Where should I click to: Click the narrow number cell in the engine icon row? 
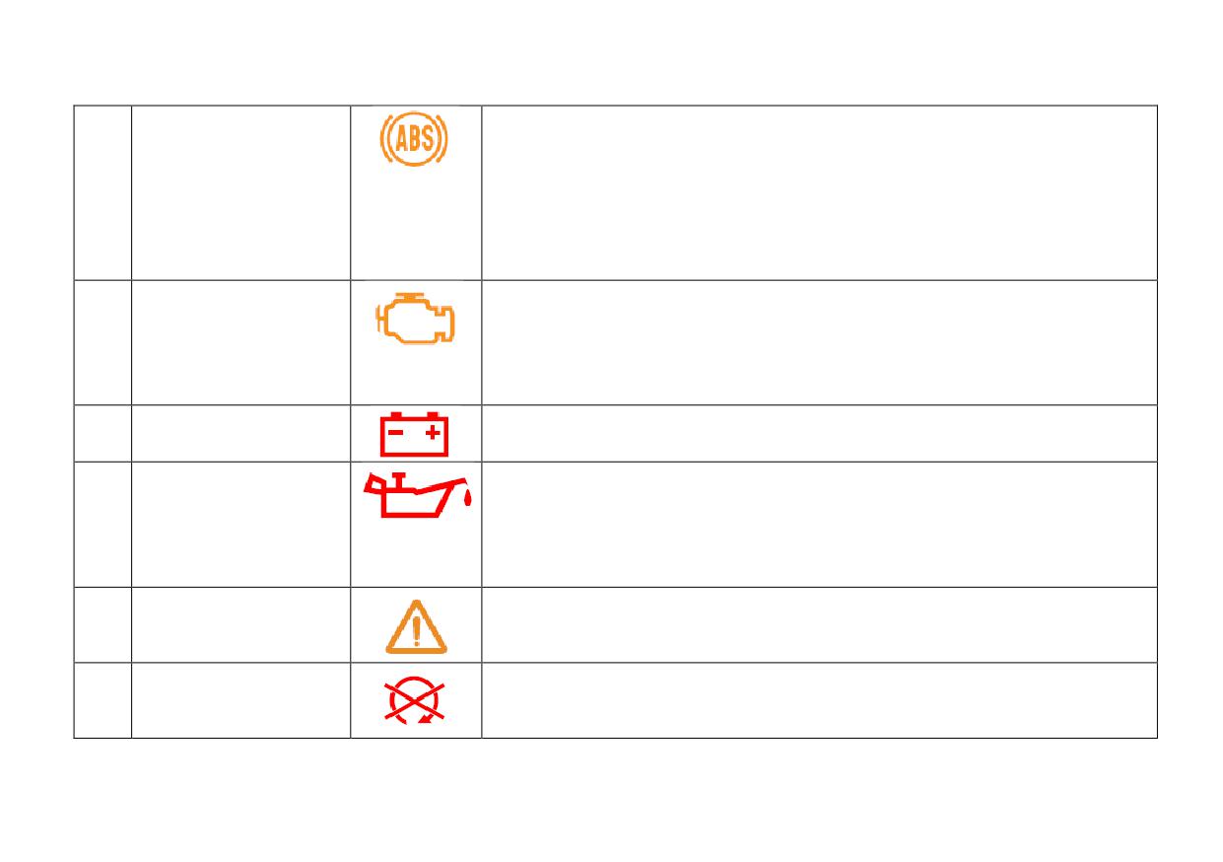[102, 342]
